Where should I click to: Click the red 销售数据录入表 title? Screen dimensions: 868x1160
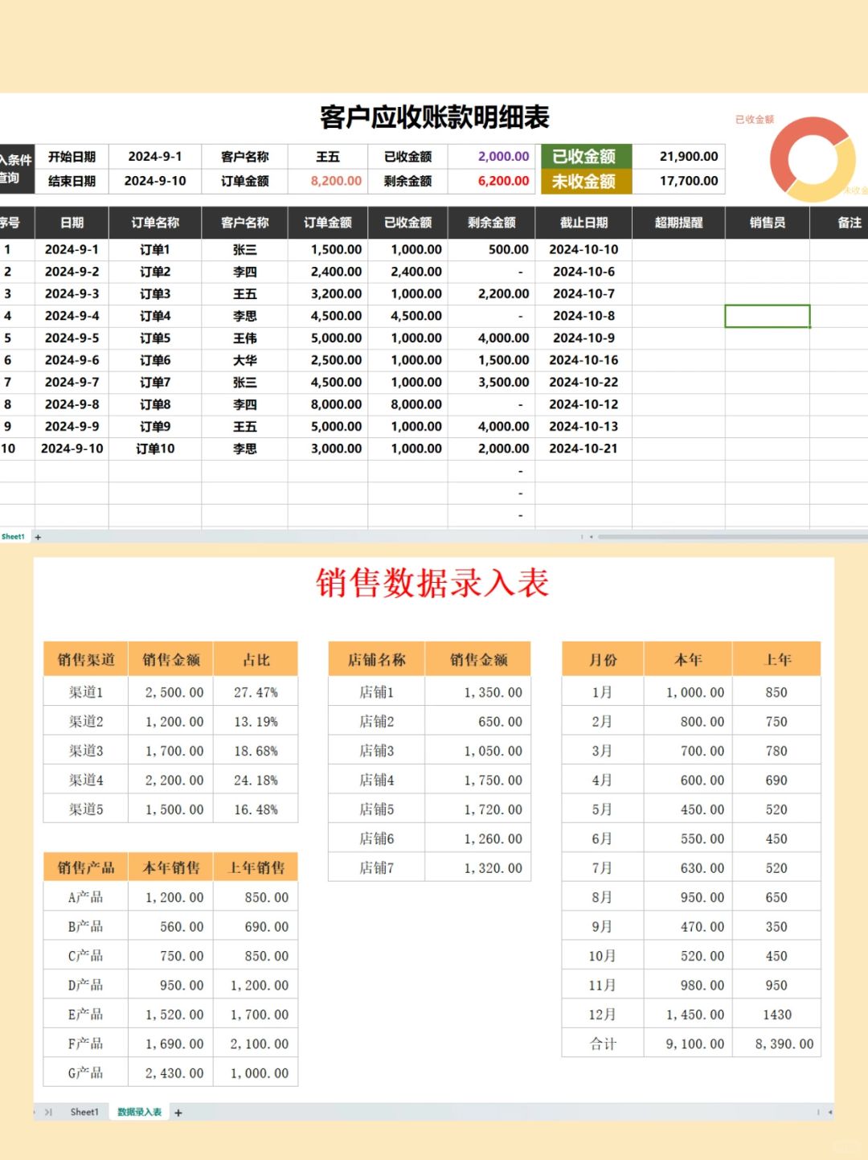432,583
